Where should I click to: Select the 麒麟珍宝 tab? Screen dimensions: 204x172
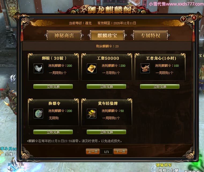107,35
